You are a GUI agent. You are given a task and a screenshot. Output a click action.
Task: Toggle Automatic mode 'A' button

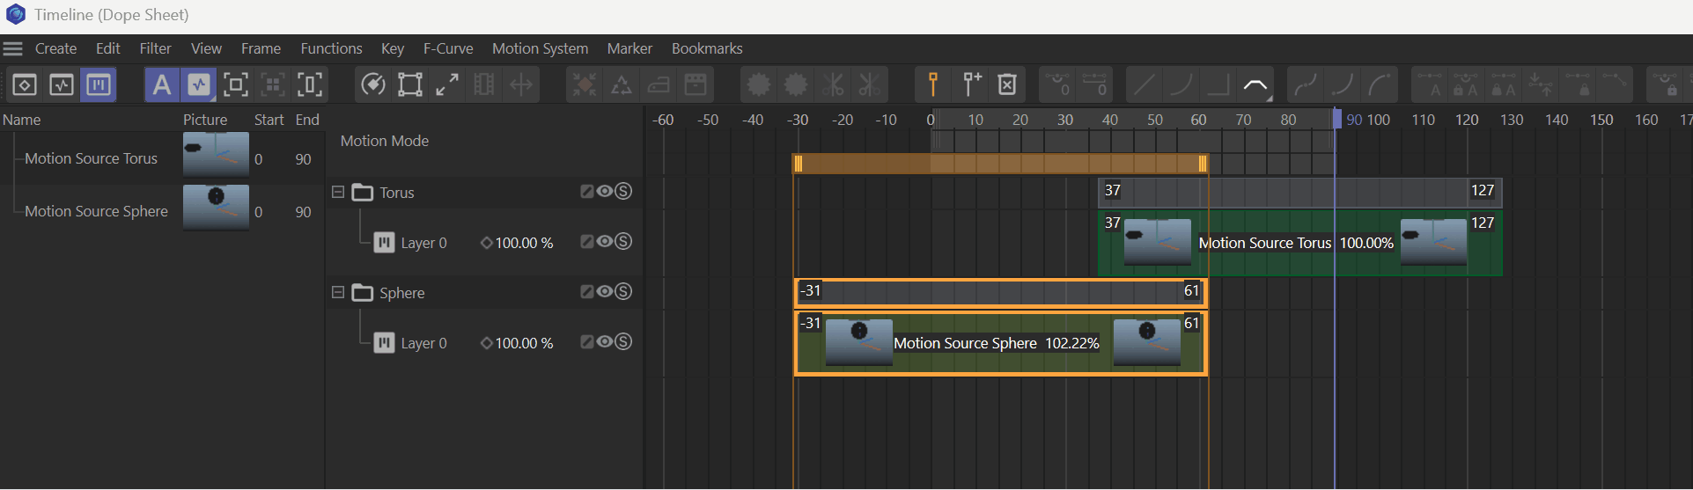[162, 84]
